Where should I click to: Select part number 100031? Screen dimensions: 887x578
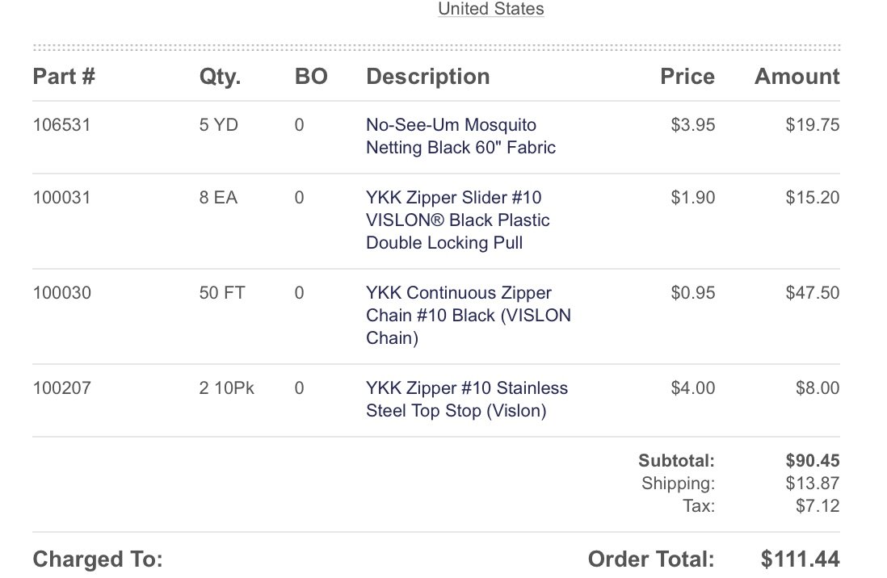coord(61,198)
